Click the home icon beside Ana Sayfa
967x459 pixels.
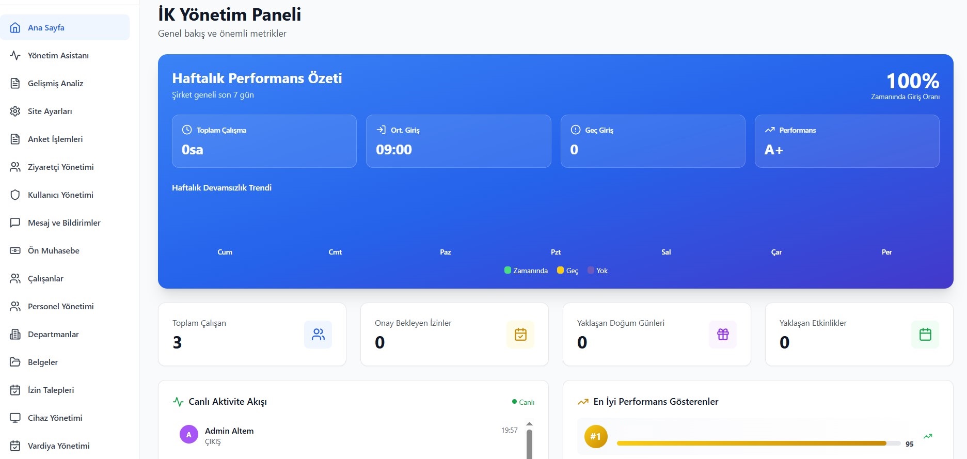15,28
